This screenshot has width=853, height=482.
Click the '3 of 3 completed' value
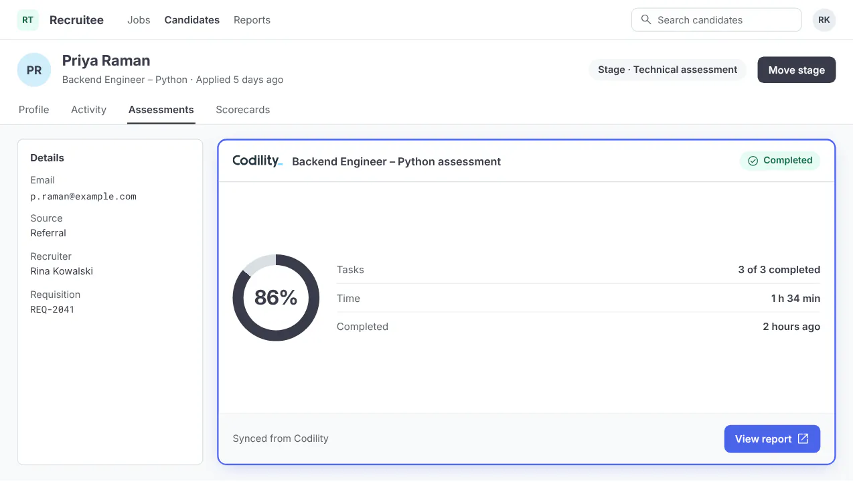[x=779, y=270]
